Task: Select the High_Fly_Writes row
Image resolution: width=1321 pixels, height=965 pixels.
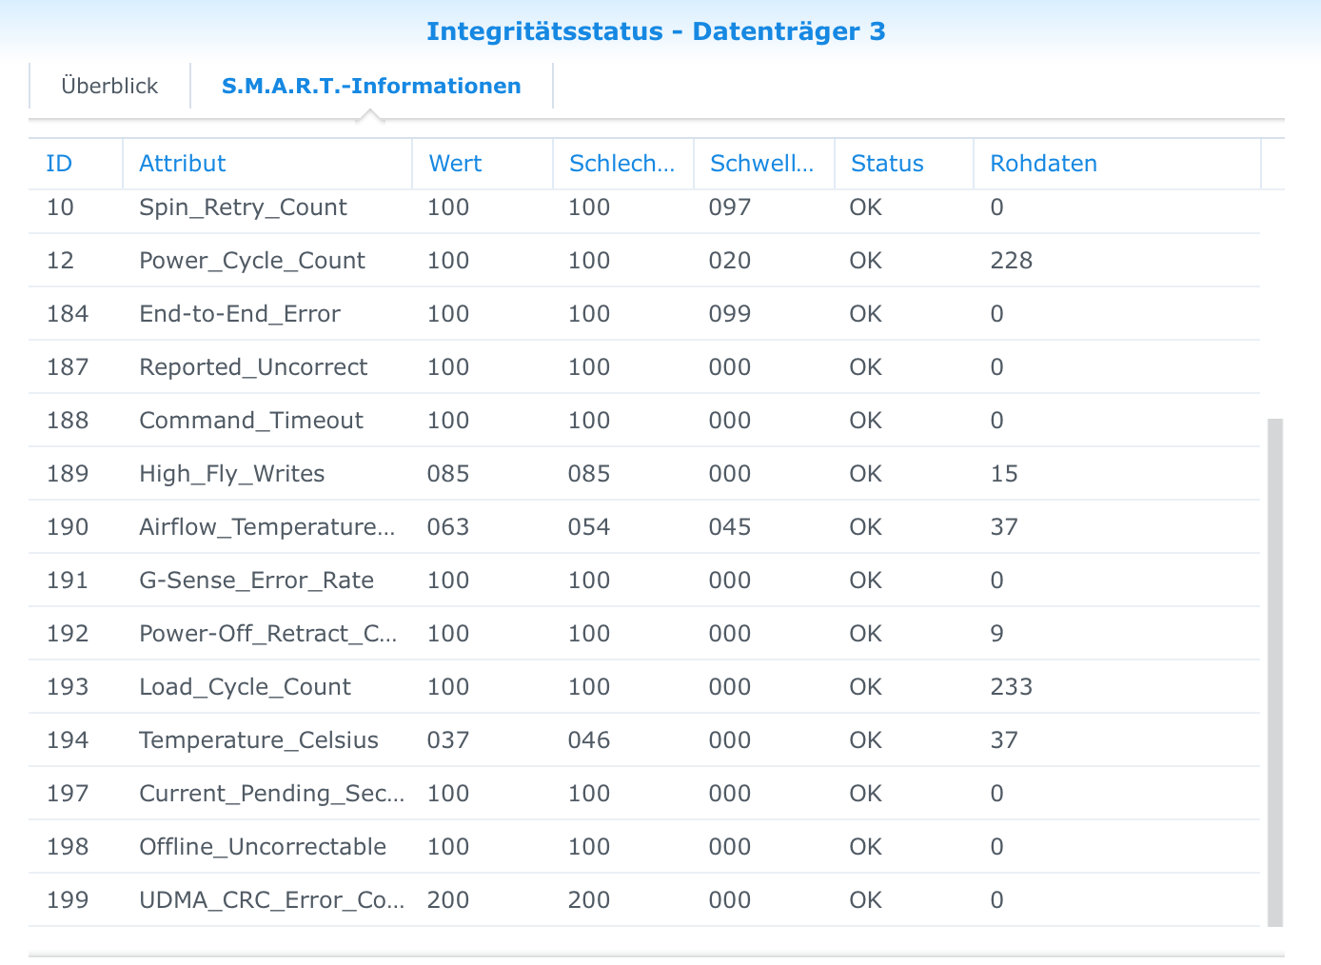Action: click(x=644, y=474)
